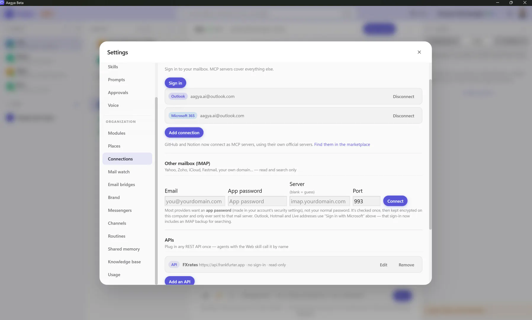Open the Prompts settings section
The width and height of the screenshot is (532, 320).
tap(127, 80)
